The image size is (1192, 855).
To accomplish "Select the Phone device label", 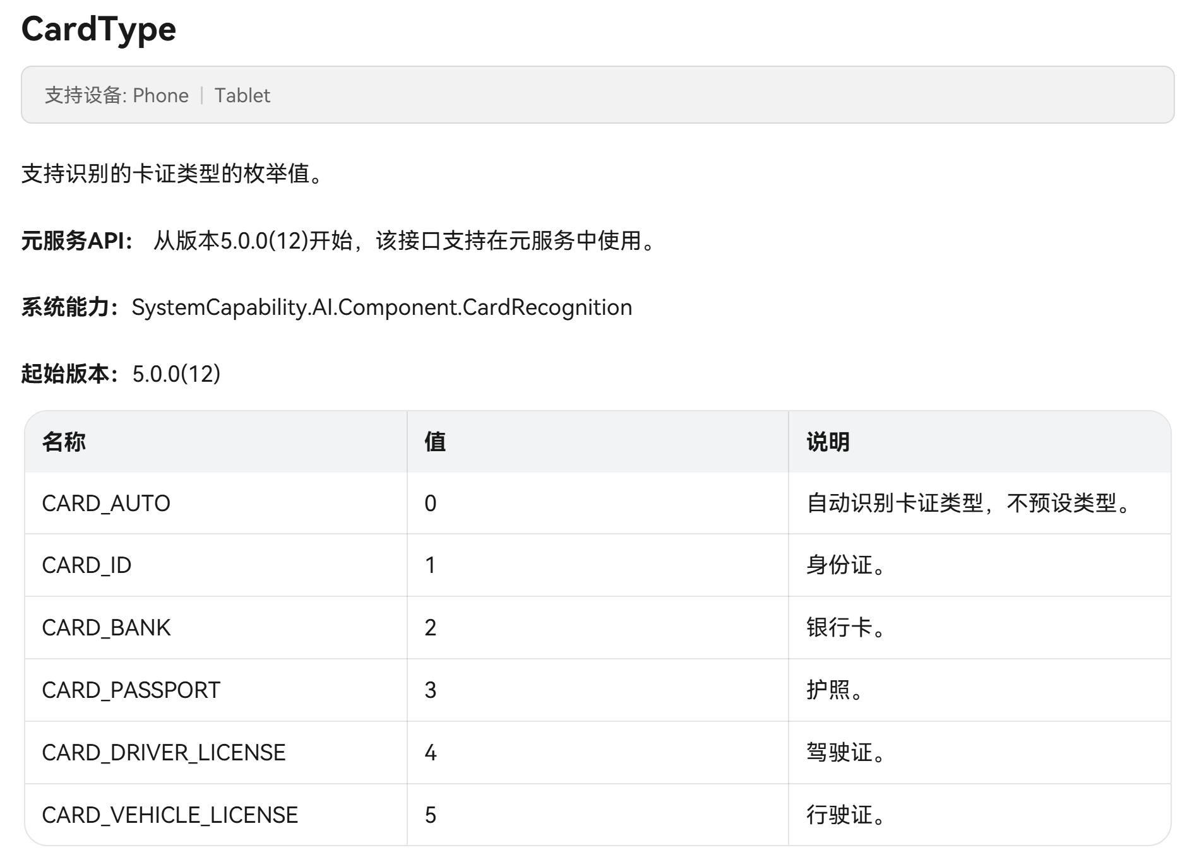I will [160, 95].
